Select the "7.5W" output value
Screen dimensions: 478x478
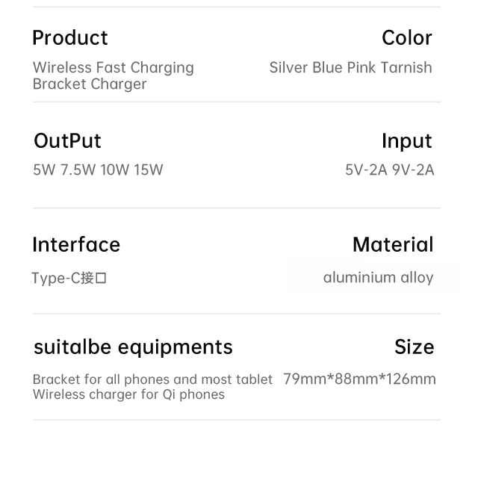click(x=78, y=170)
